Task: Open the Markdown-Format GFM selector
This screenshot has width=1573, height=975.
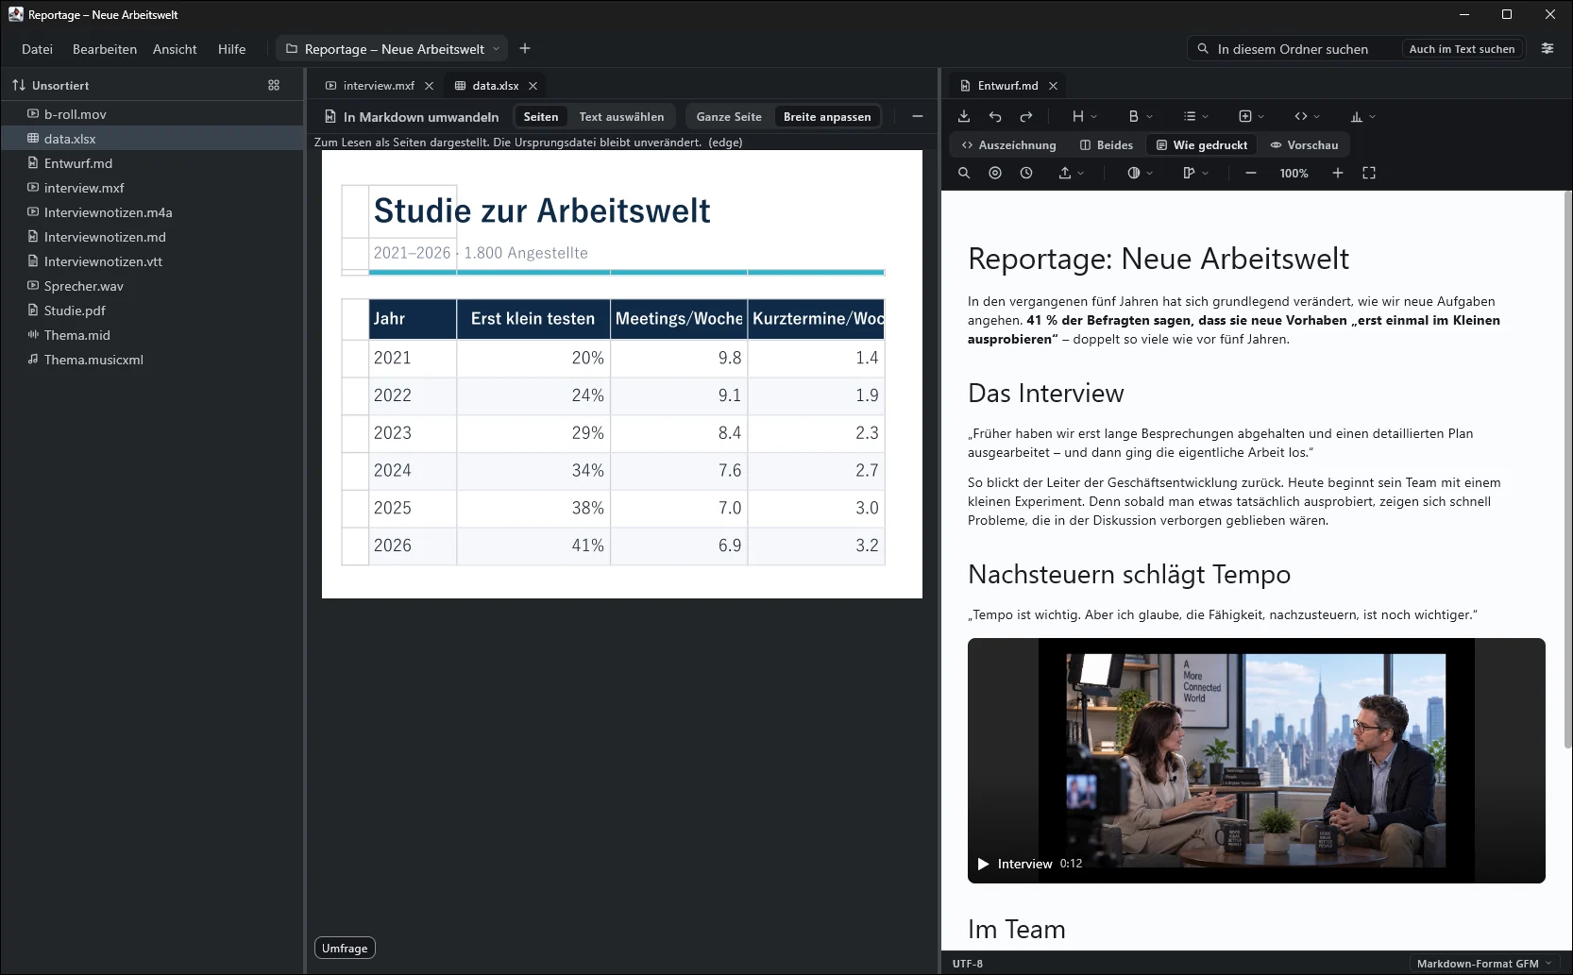Action: pyautogui.click(x=1485, y=964)
